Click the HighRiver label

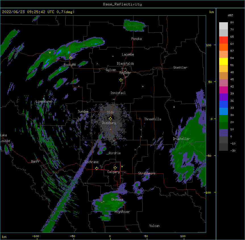(x=122, y=212)
